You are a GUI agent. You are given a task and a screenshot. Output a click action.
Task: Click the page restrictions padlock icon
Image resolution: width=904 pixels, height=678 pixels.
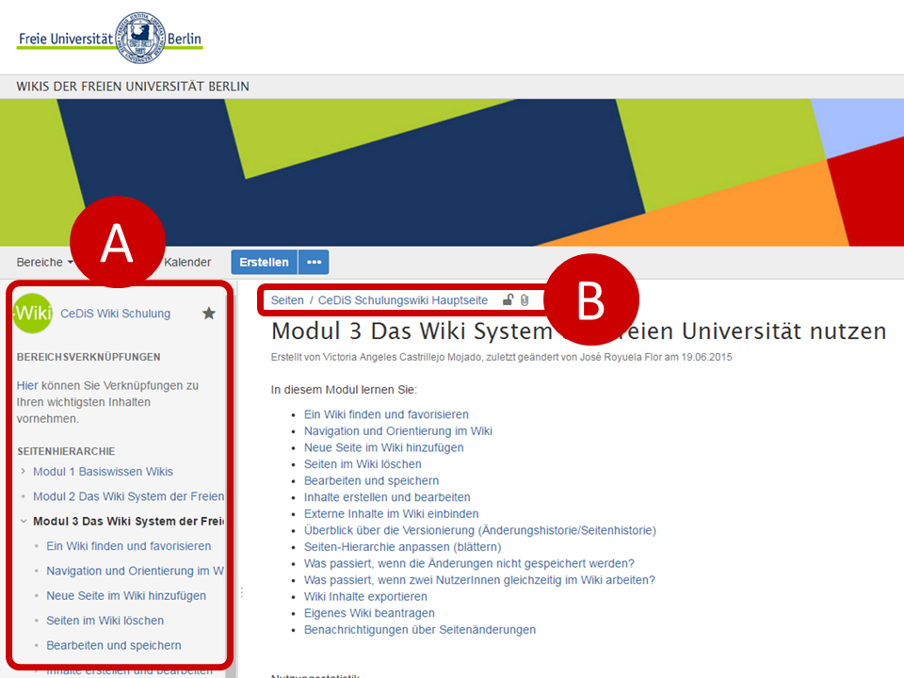(508, 299)
